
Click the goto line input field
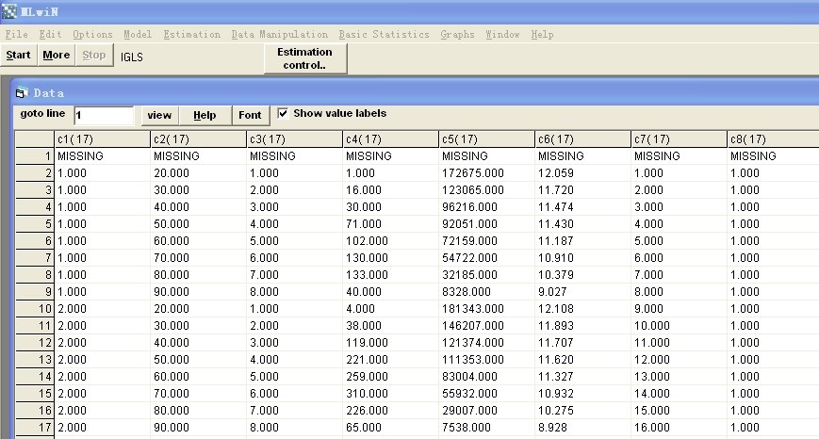pyautogui.click(x=104, y=115)
